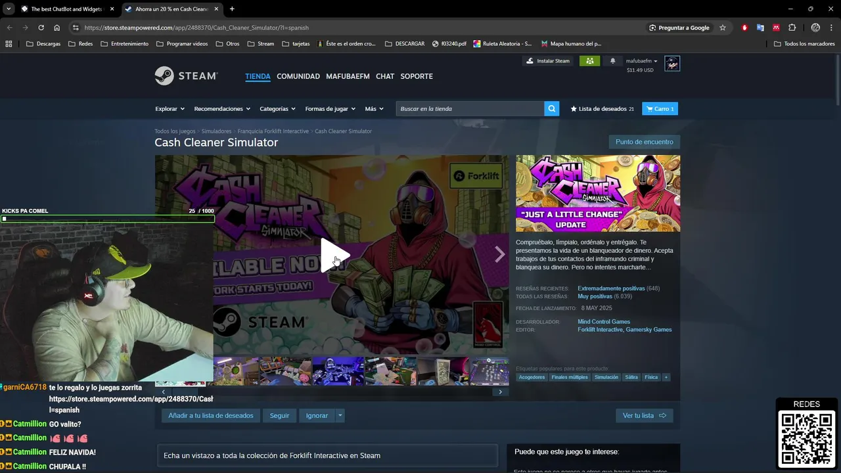Select the Simulación tag
The image size is (841, 473).
[606, 377]
